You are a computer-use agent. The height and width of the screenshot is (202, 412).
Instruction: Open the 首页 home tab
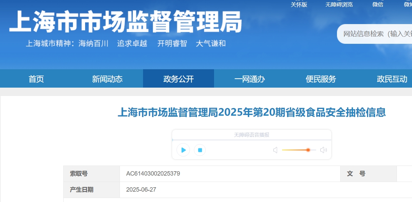tap(36, 79)
